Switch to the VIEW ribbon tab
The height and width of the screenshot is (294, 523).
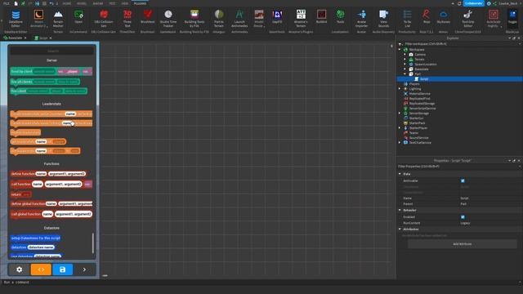125,3
